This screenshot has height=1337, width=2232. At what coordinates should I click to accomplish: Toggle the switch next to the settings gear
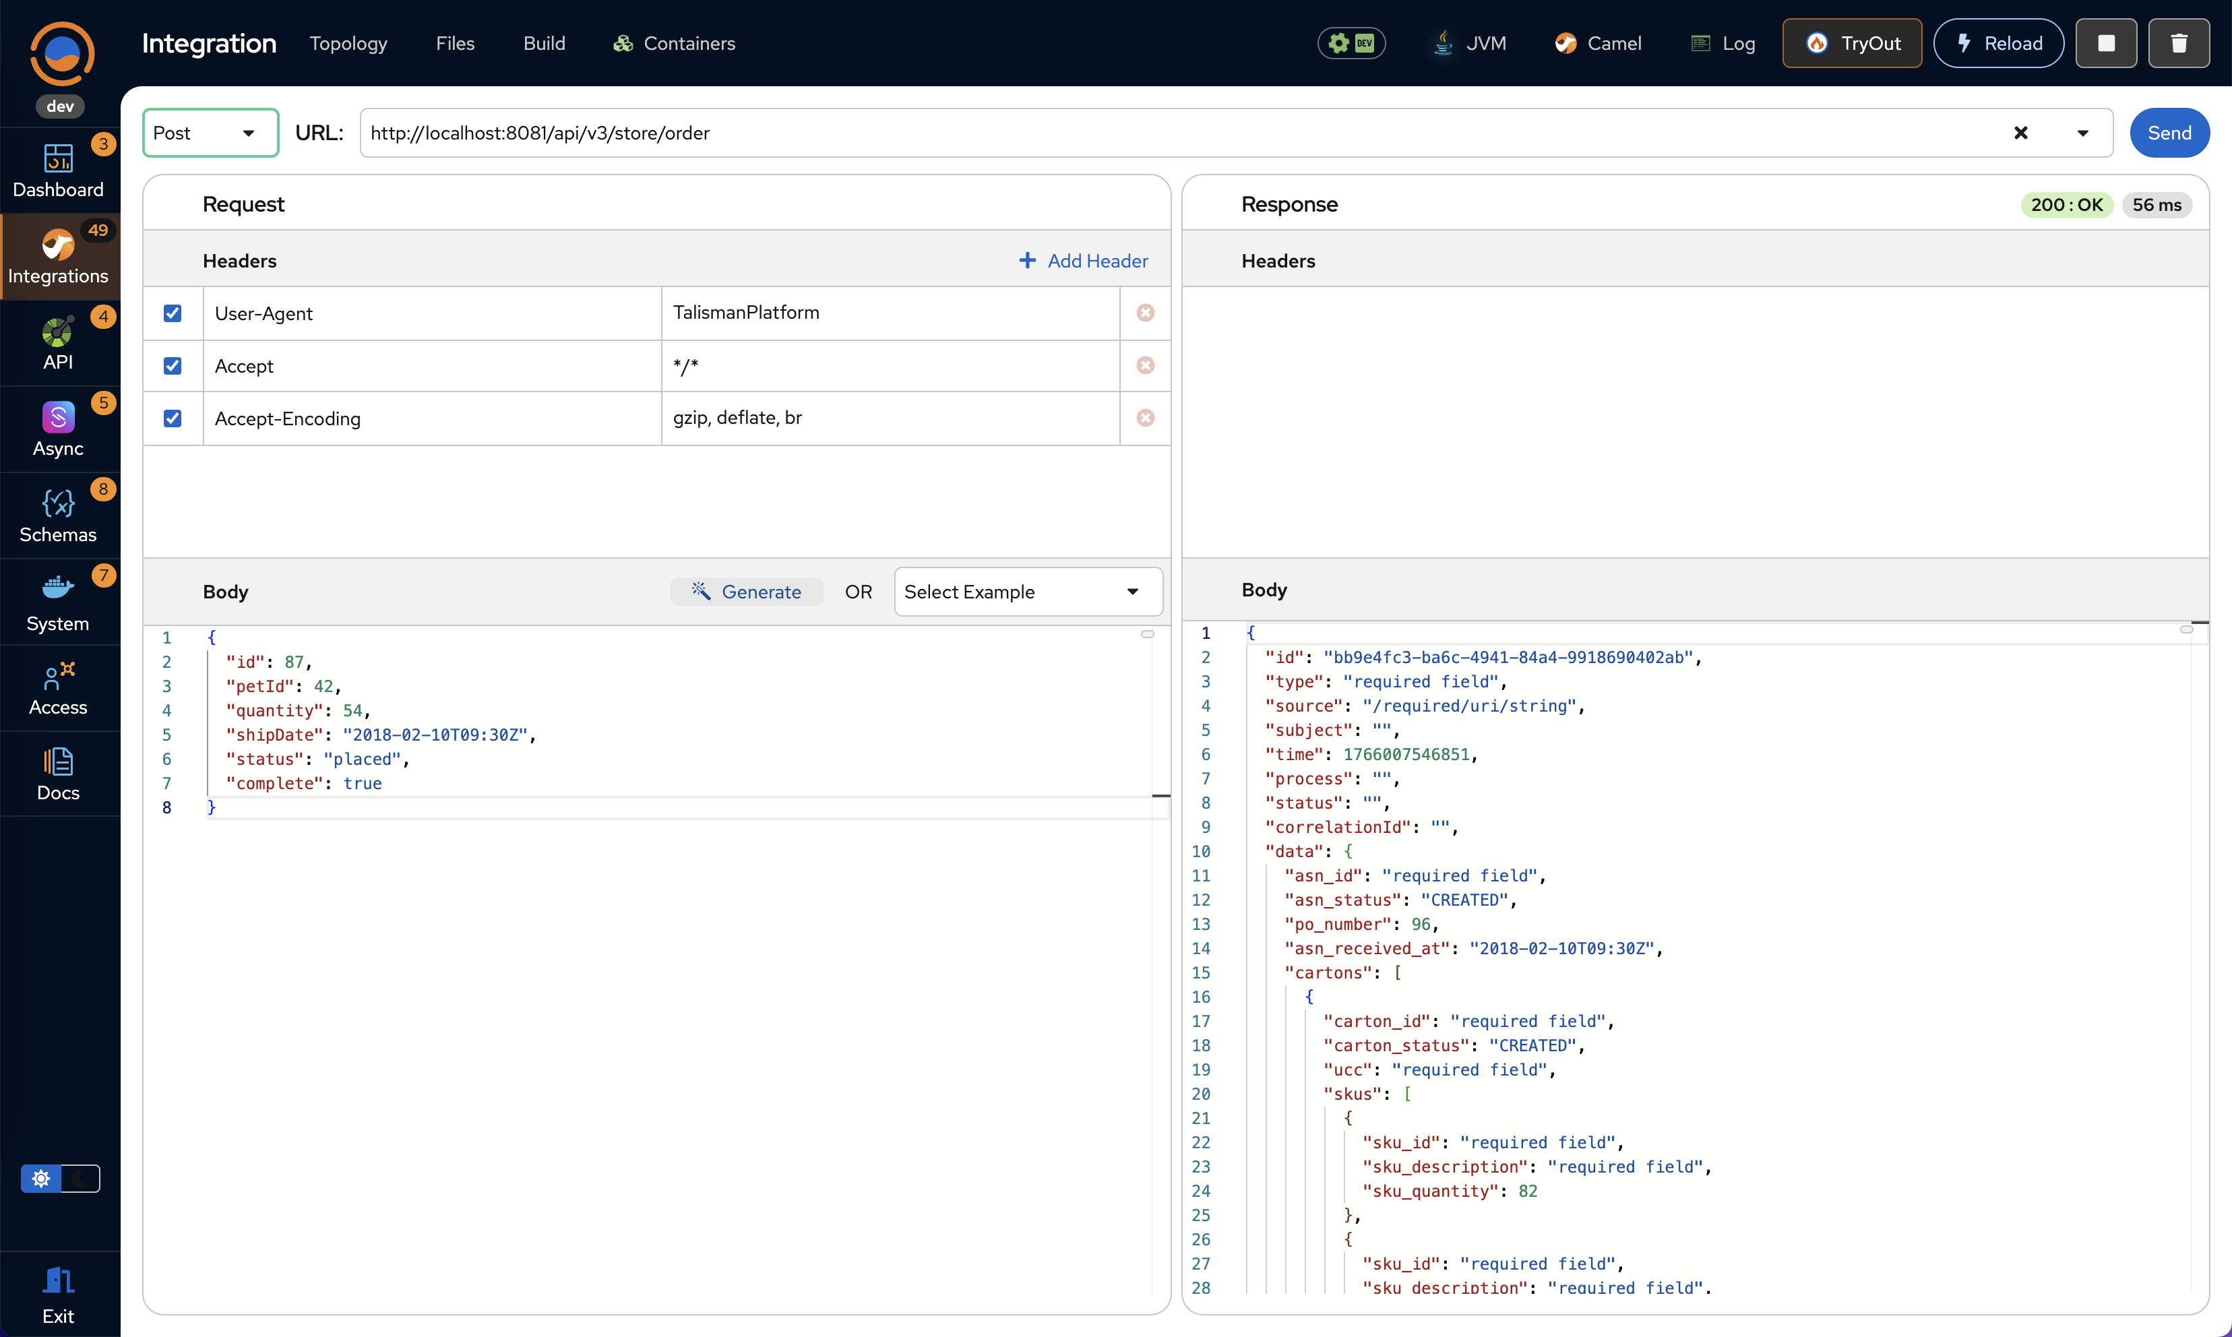[x=81, y=1177]
